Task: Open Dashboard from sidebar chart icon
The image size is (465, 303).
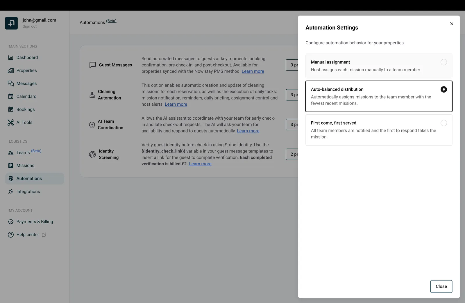Action: (11, 58)
